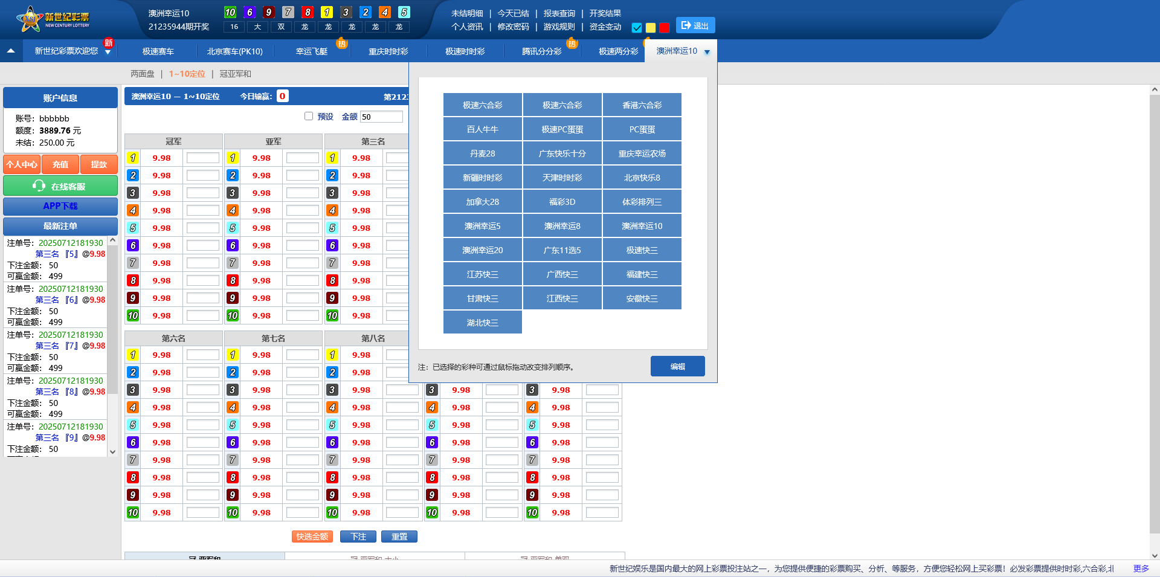Enable the 预设 preset checkbox
This screenshot has width=1160, height=577.
point(309,116)
